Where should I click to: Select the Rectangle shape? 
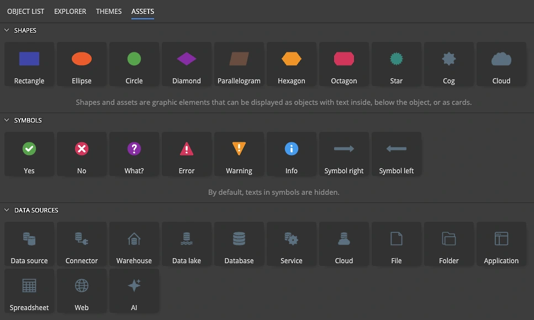29,64
